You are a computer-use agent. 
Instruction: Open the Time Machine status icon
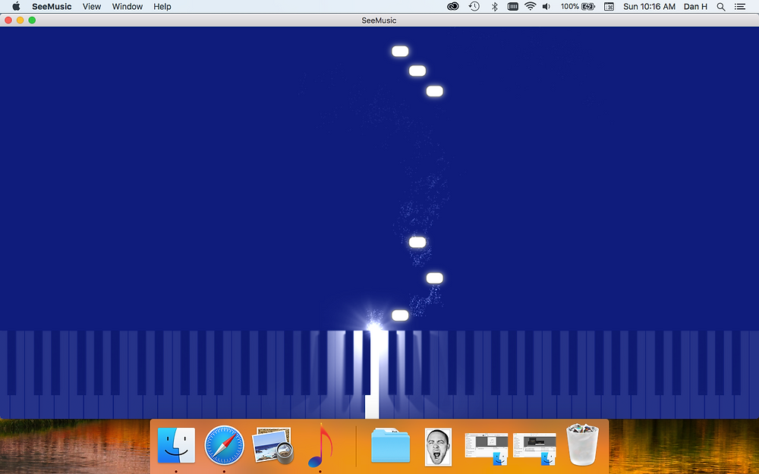point(474,6)
